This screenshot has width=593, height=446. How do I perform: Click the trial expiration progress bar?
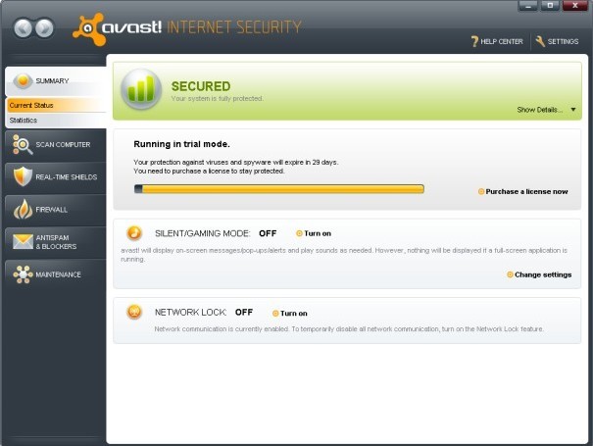278,188
